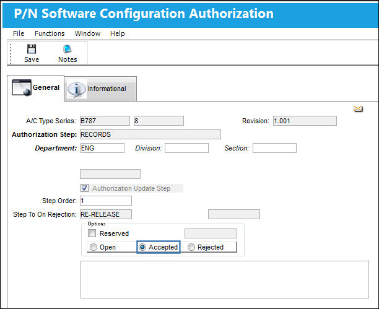The image size is (379, 309).
Task: Click the Department field showing ENG
Action: coord(102,148)
